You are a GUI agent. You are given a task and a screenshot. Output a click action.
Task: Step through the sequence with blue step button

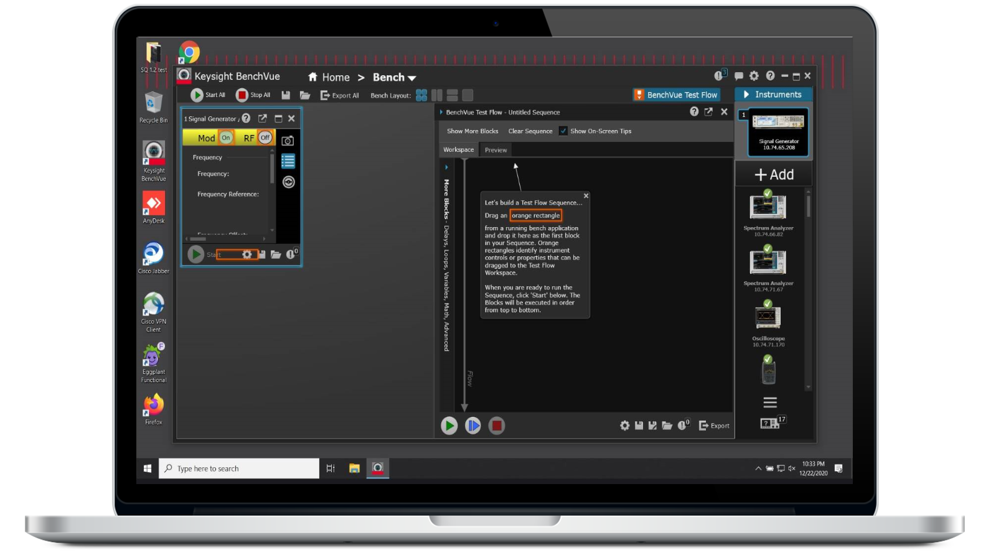click(x=473, y=426)
